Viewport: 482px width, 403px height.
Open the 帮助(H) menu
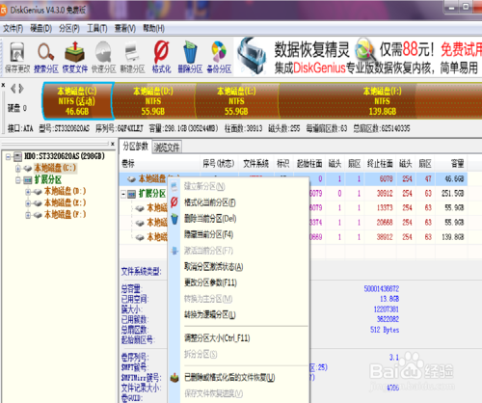(x=153, y=29)
